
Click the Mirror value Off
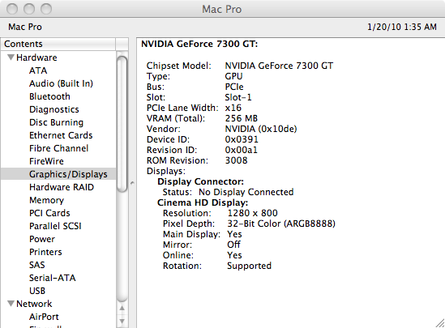tap(234, 245)
